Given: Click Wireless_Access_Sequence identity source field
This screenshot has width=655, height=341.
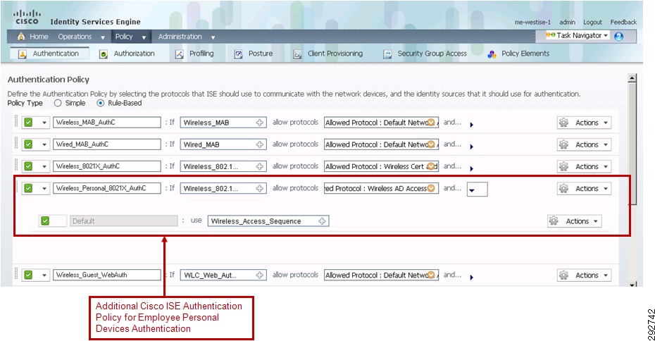Looking at the screenshot, I should [268, 221].
